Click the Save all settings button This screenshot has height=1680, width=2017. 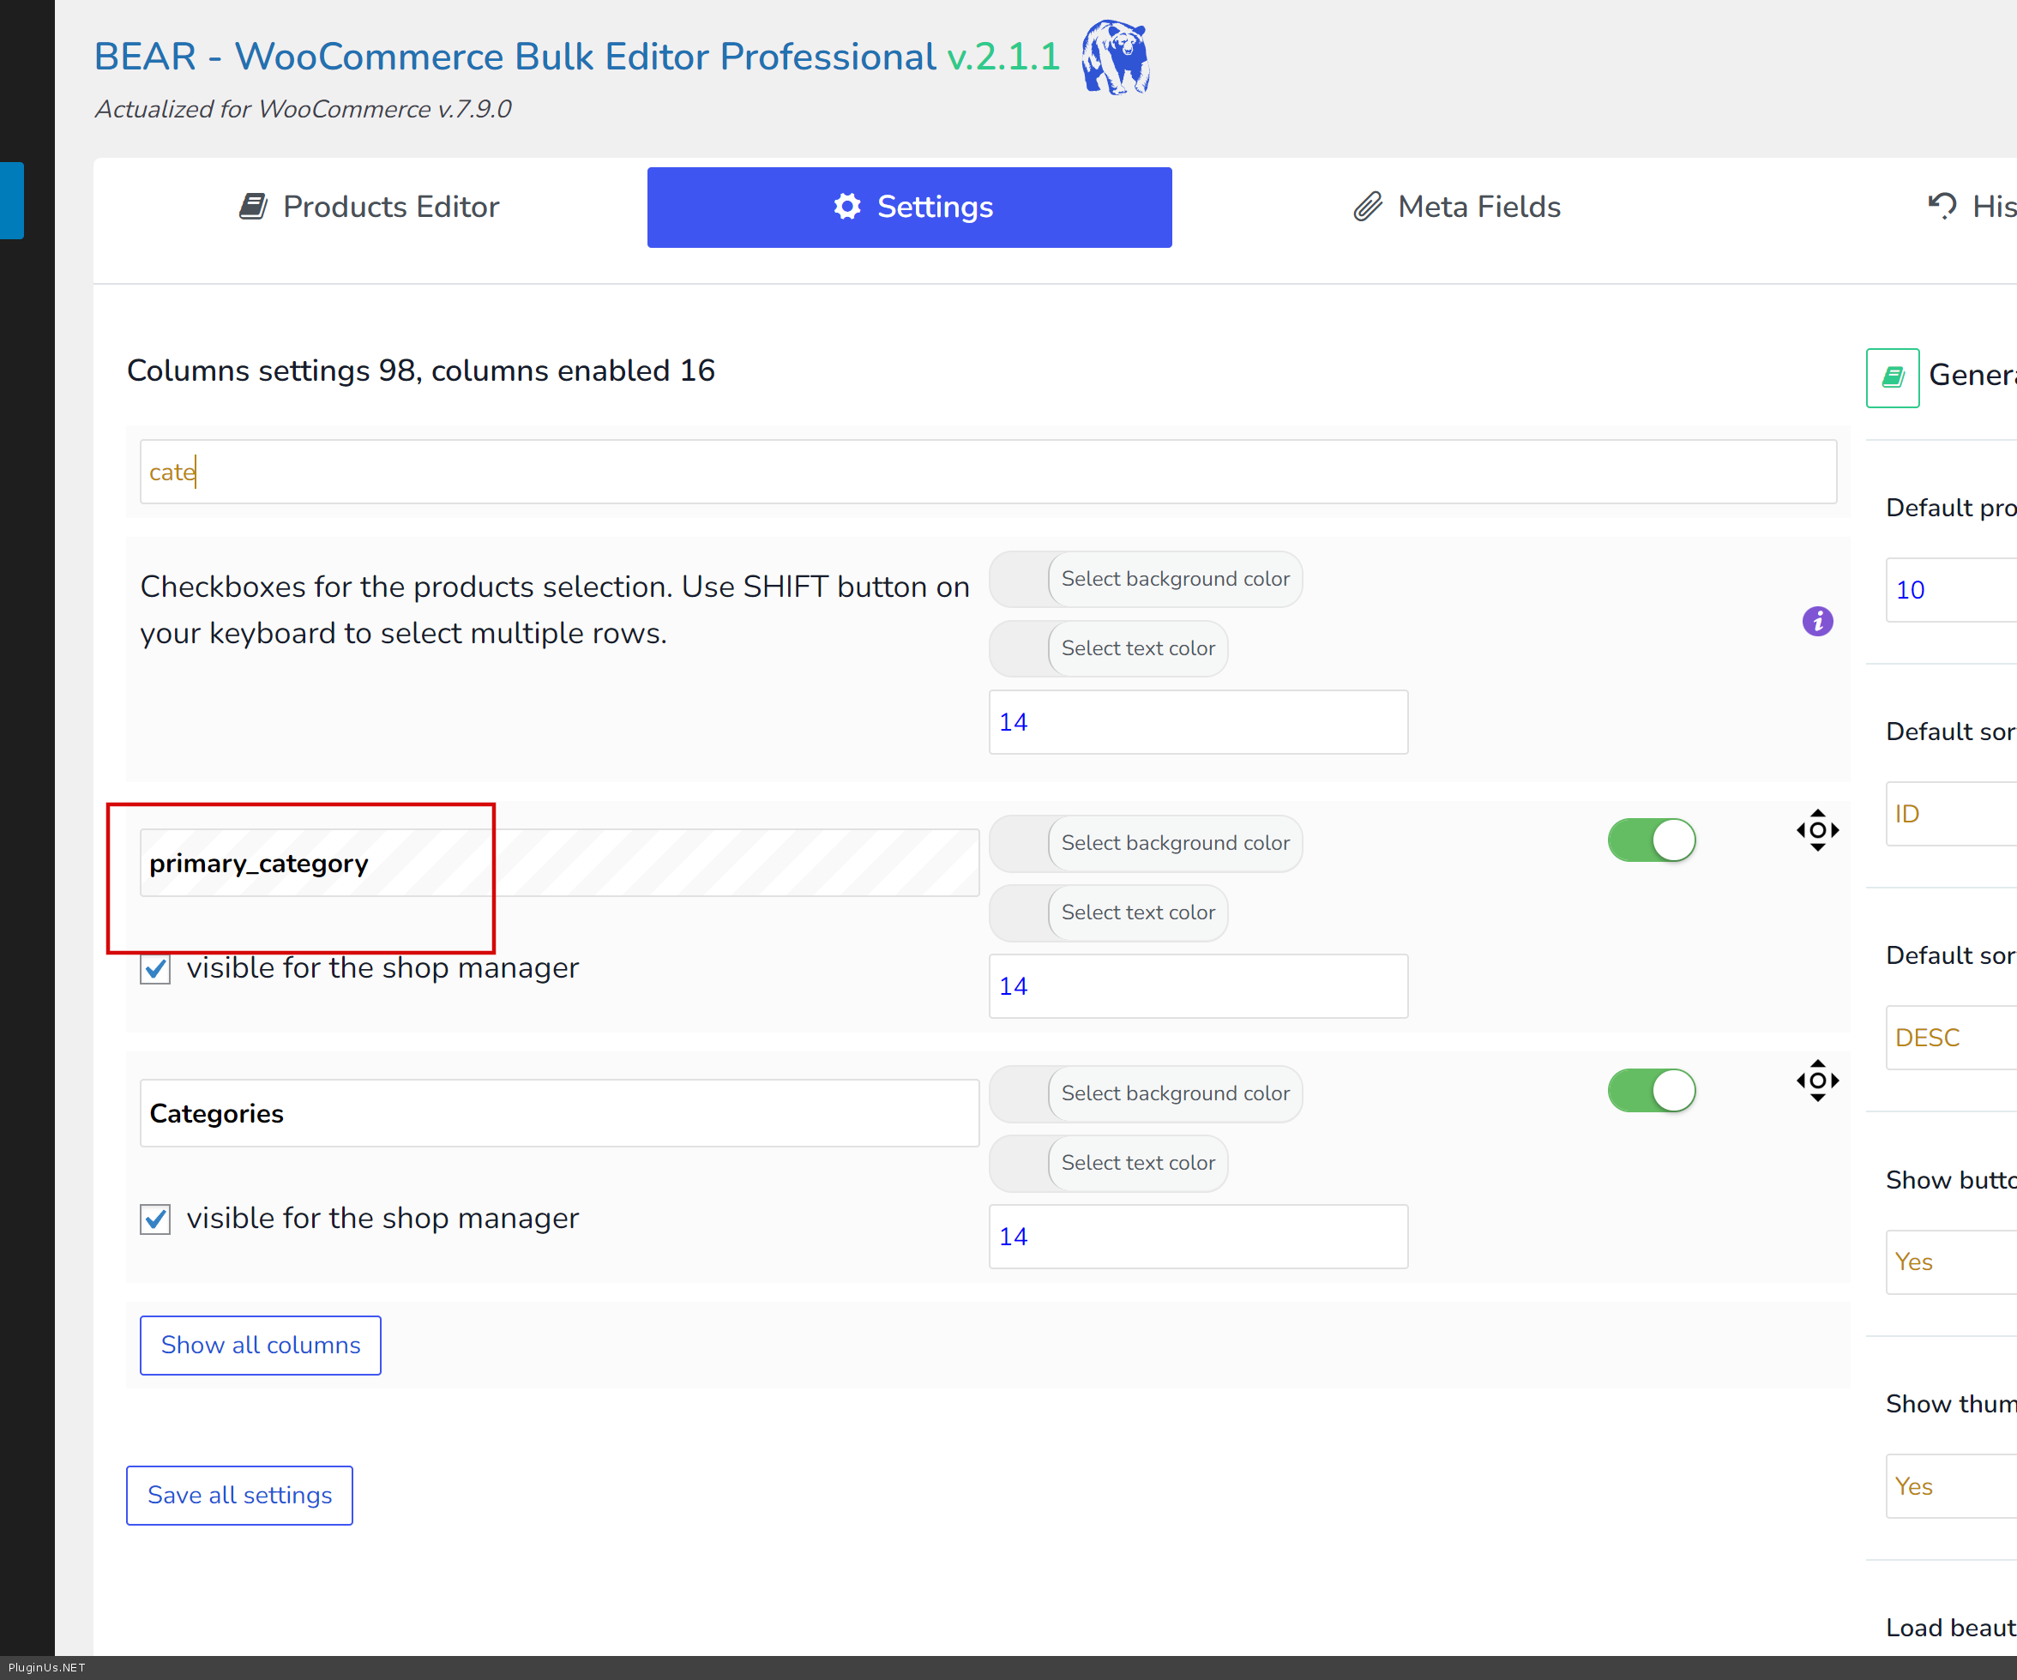pyautogui.click(x=239, y=1495)
